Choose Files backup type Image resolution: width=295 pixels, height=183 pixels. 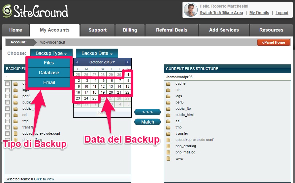click(49, 63)
